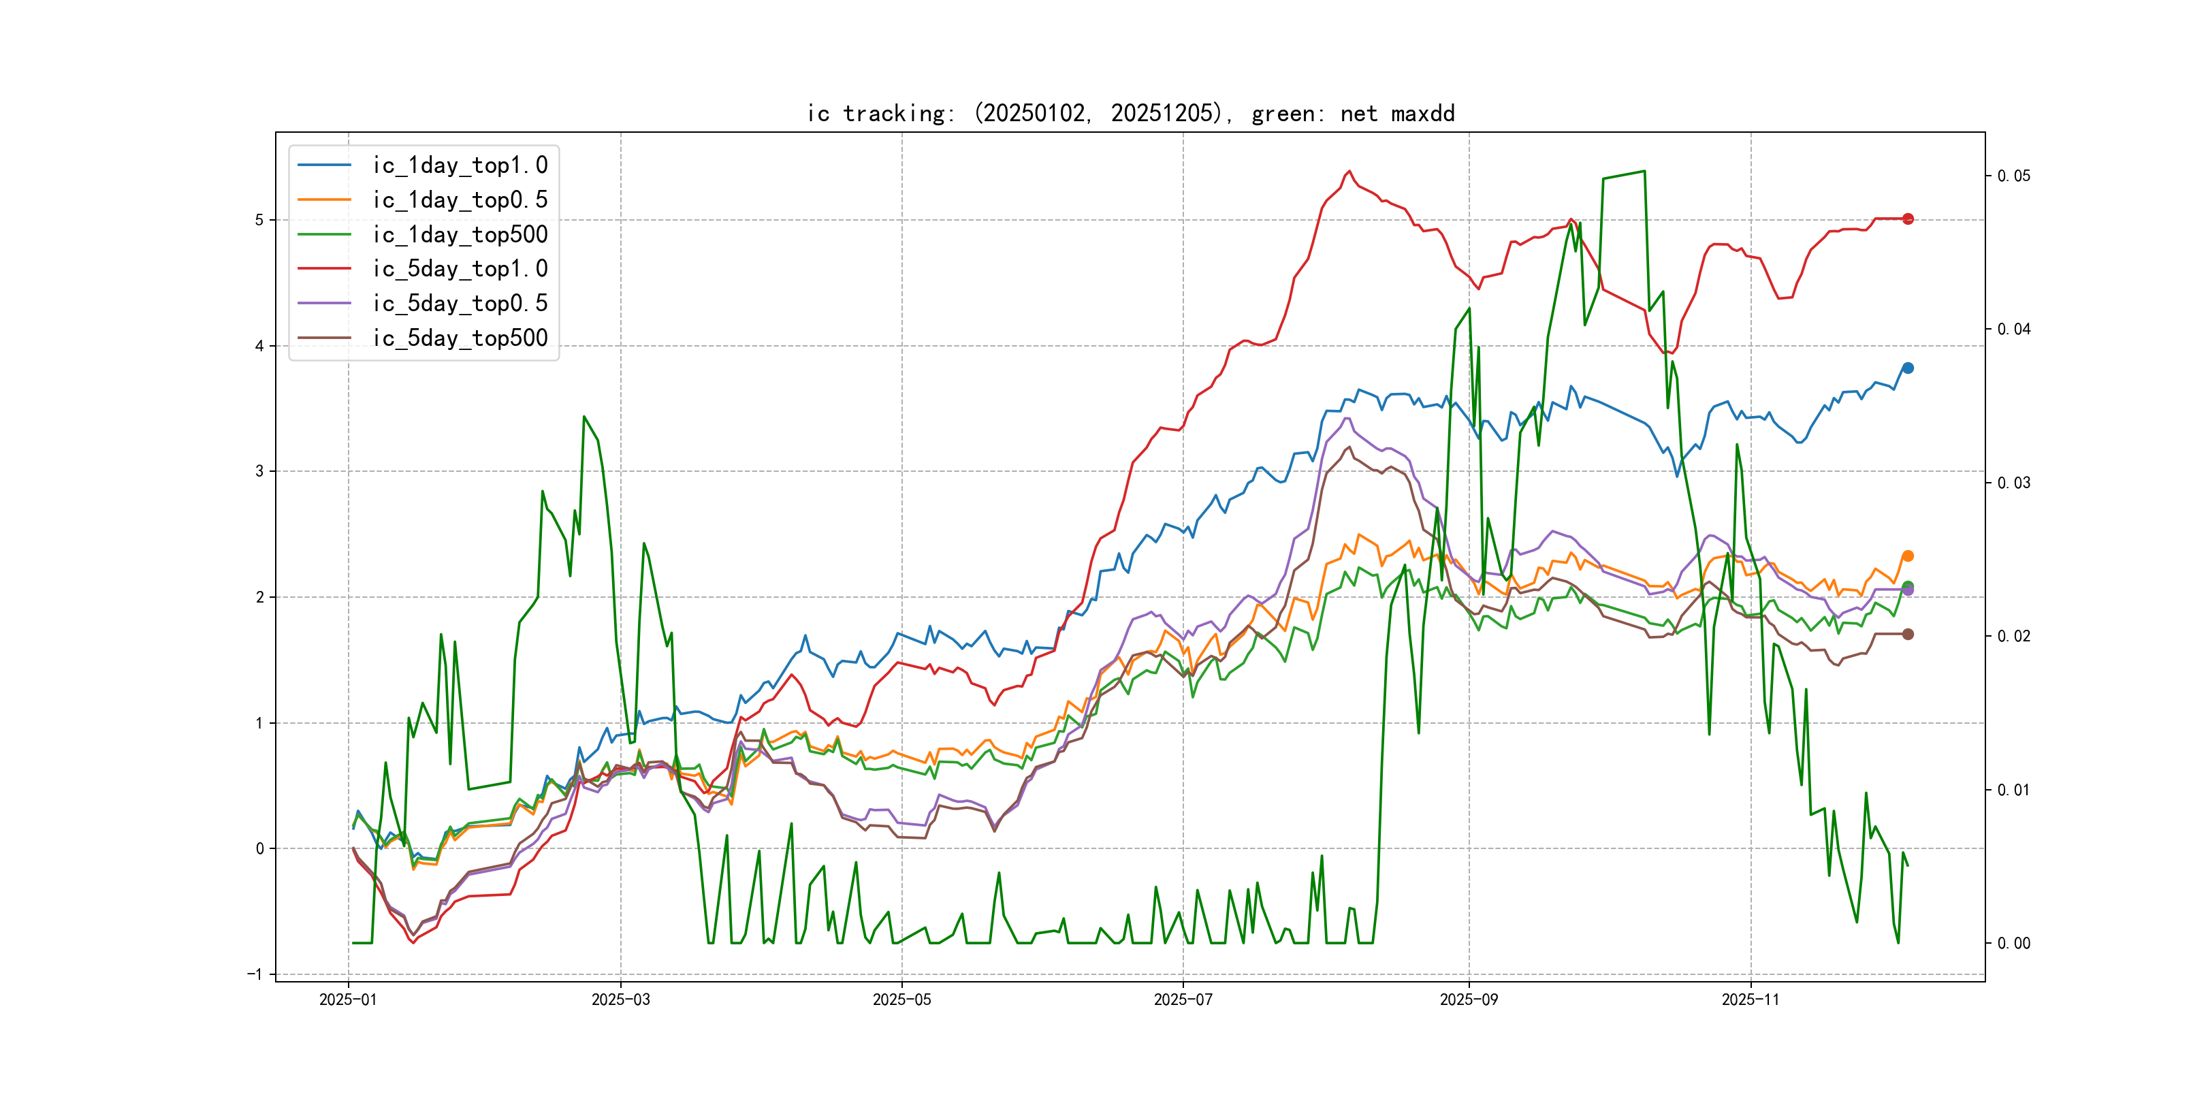Click the ic_5day_top500 legend label
The height and width of the screenshot is (1103, 2206).
460,338
